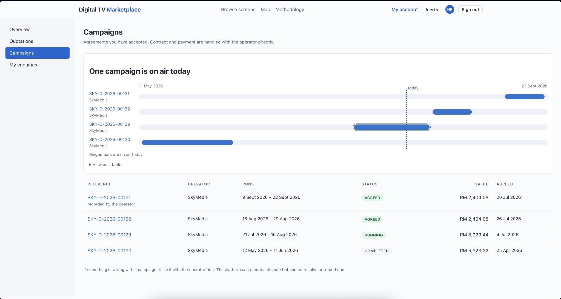
Task: Open SKY-D-2026-00131 in the campaigns table
Action: 109,198
